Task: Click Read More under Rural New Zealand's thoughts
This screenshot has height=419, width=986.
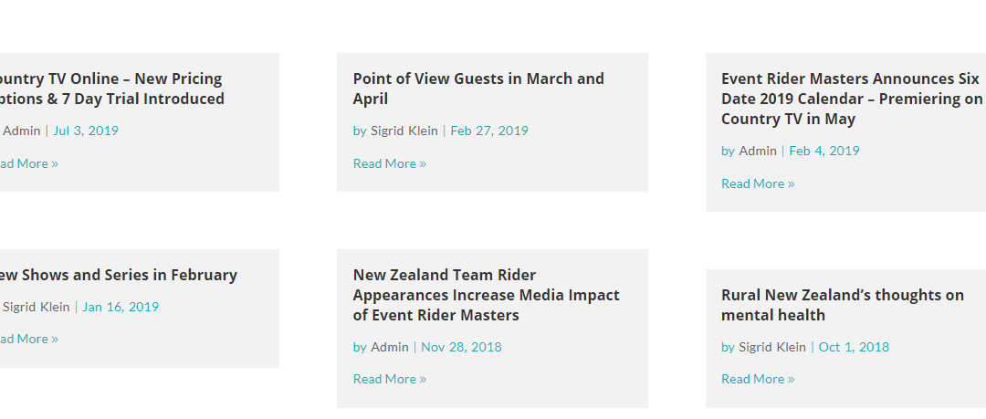Action: (x=758, y=379)
